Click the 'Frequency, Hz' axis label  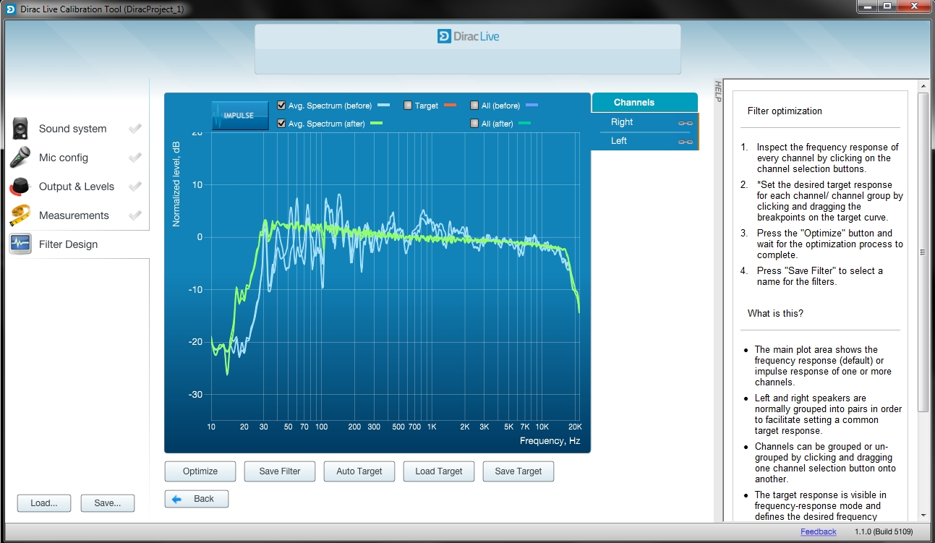pos(550,441)
